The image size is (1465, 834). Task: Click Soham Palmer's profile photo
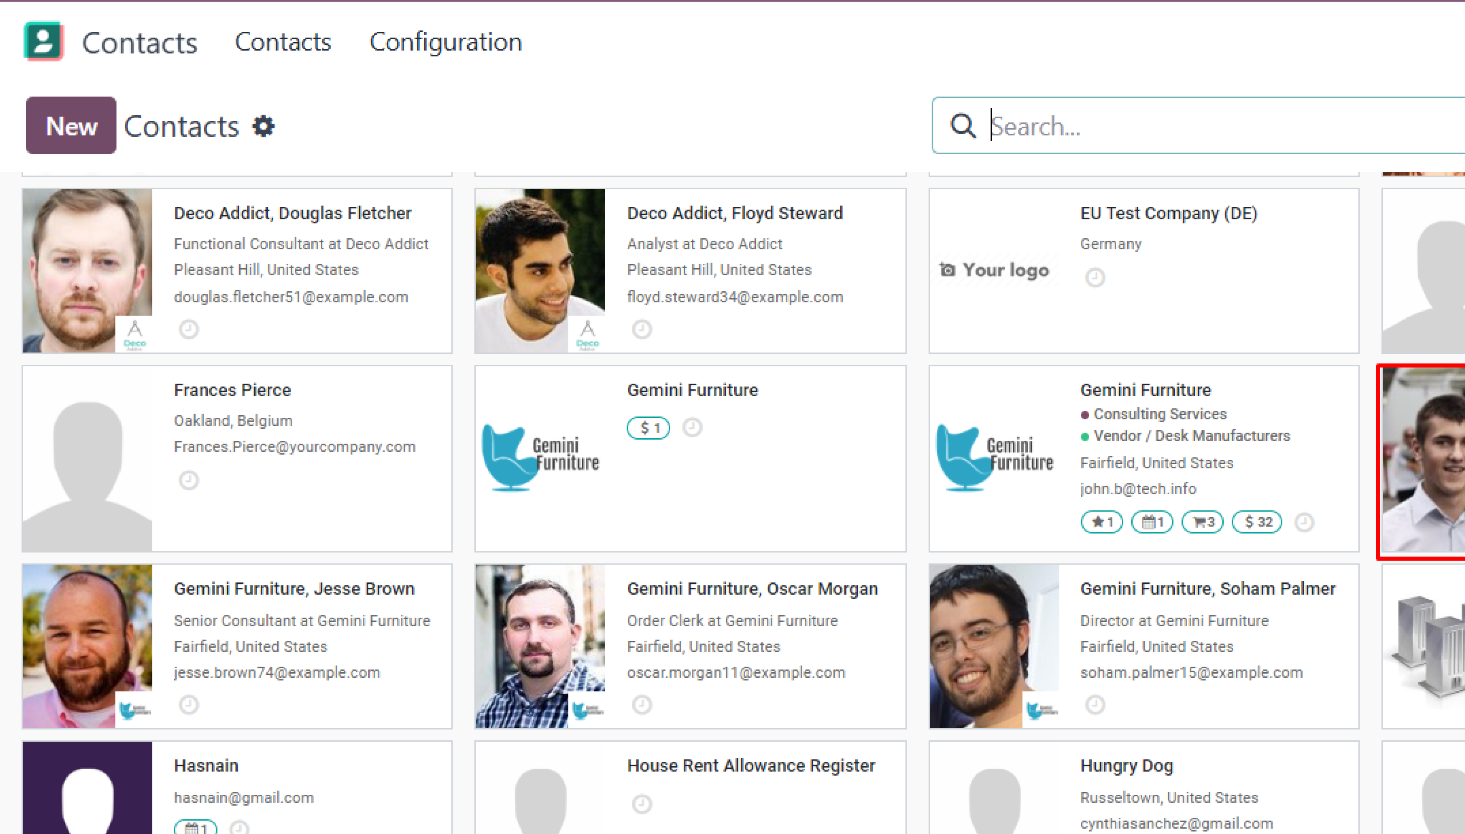[x=994, y=646]
